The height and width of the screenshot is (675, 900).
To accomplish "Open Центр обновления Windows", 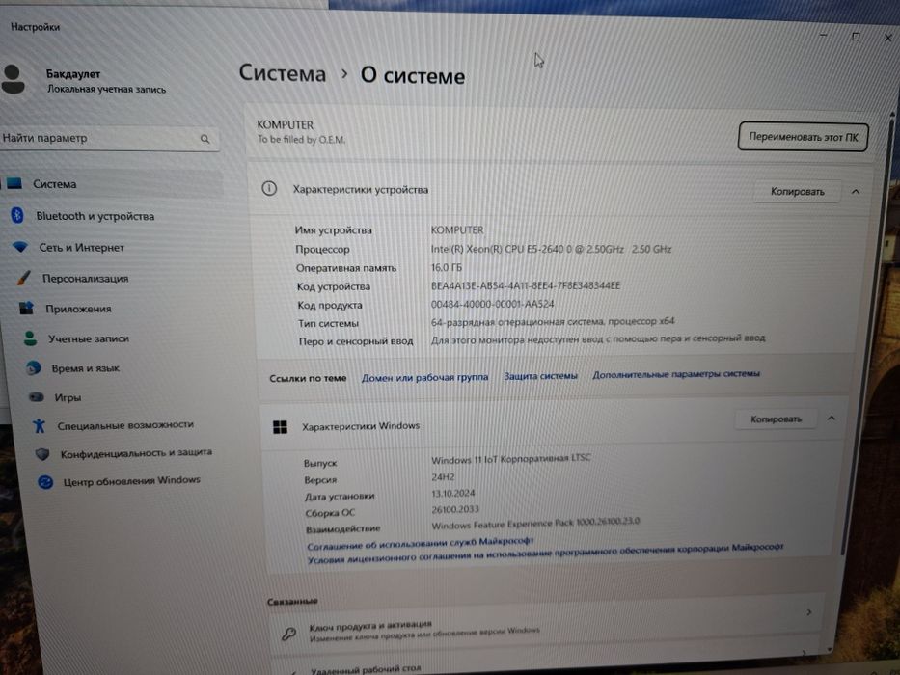I will tap(132, 481).
